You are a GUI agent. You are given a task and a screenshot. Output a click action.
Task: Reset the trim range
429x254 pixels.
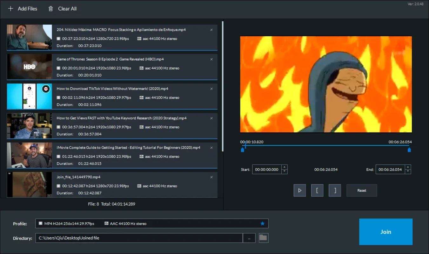[x=362, y=190]
